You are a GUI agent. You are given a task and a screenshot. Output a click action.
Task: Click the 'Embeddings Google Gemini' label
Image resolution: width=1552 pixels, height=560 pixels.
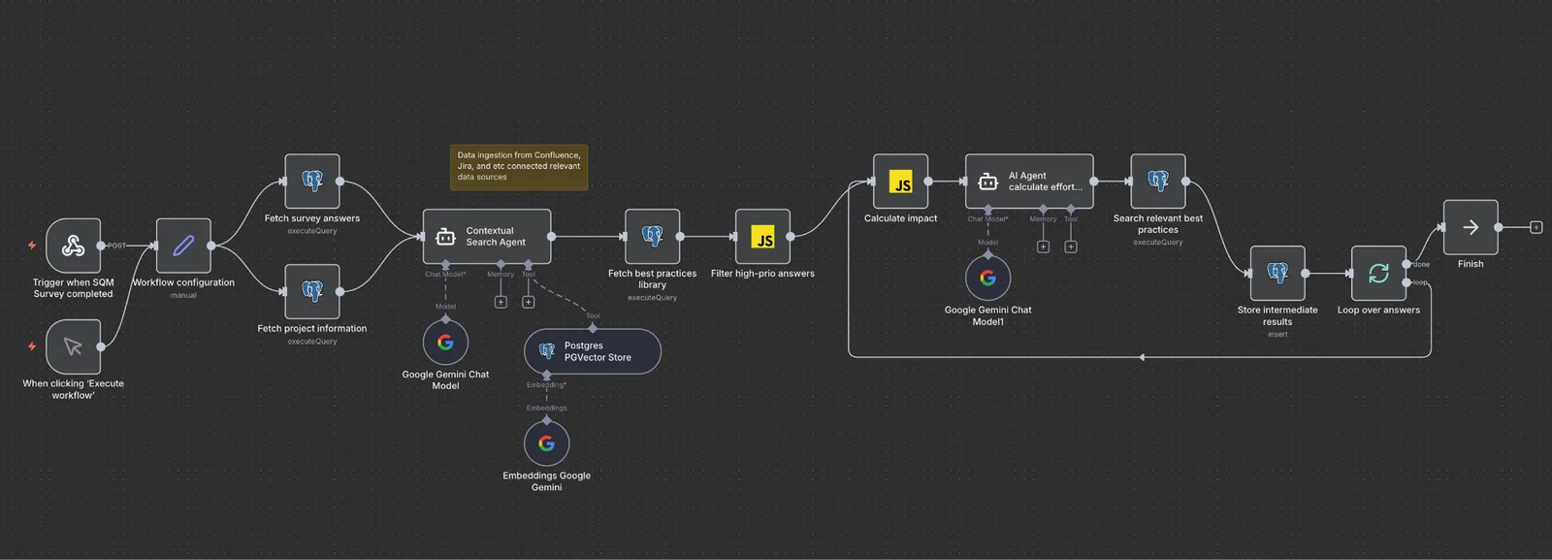point(546,481)
